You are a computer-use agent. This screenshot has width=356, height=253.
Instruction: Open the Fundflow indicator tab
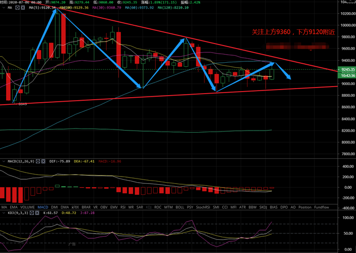pyautogui.click(x=322, y=207)
